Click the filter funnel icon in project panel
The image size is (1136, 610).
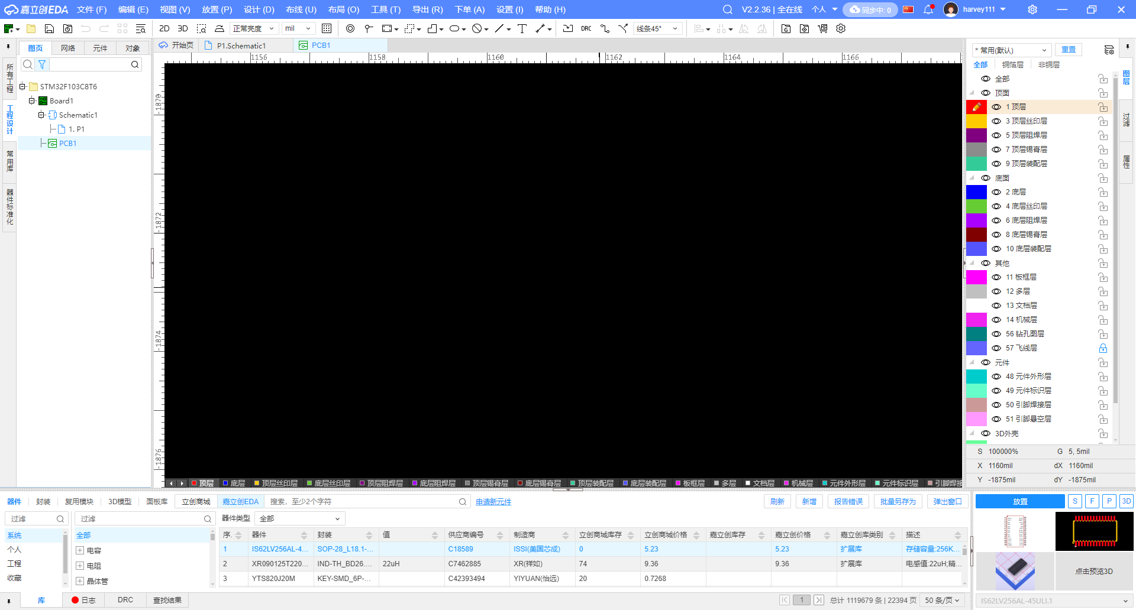point(42,64)
